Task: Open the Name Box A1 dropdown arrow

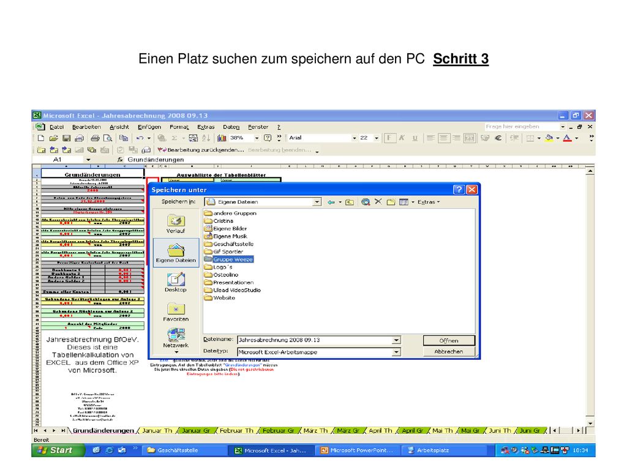Action: [x=88, y=160]
